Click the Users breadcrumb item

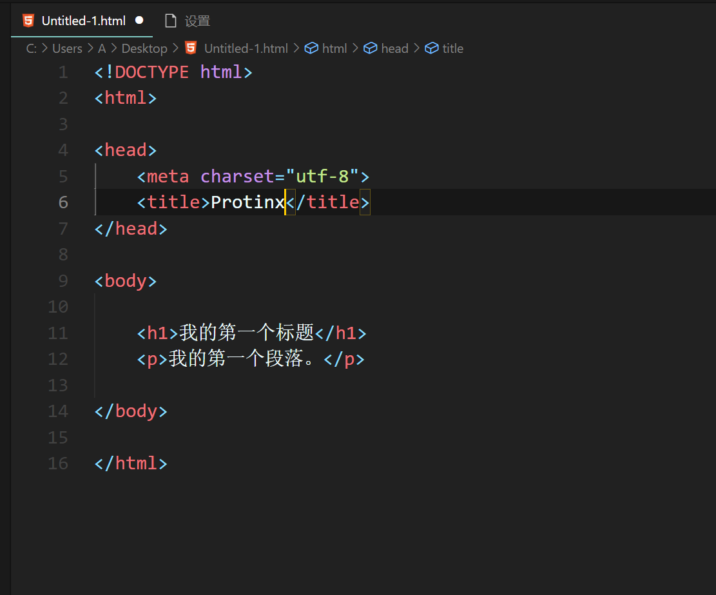tap(67, 48)
